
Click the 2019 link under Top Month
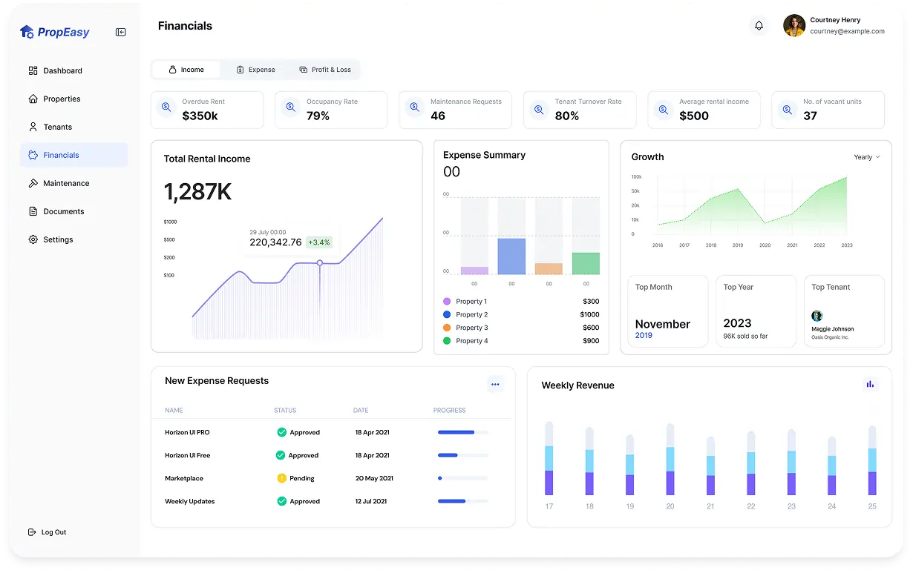point(645,335)
